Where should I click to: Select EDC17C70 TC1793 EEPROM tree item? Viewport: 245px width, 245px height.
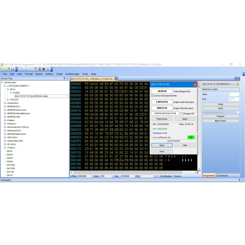42,96
